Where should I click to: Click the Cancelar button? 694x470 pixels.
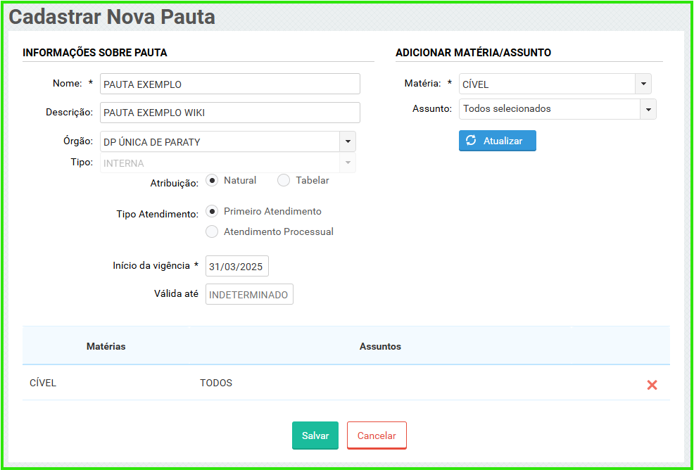pyautogui.click(x=377, y=436)
